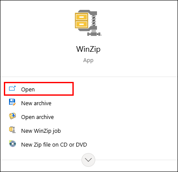Click the bottom drawer of the yellow cabinet logo
The image size is (178, 172).
click(x=81, y=24)
